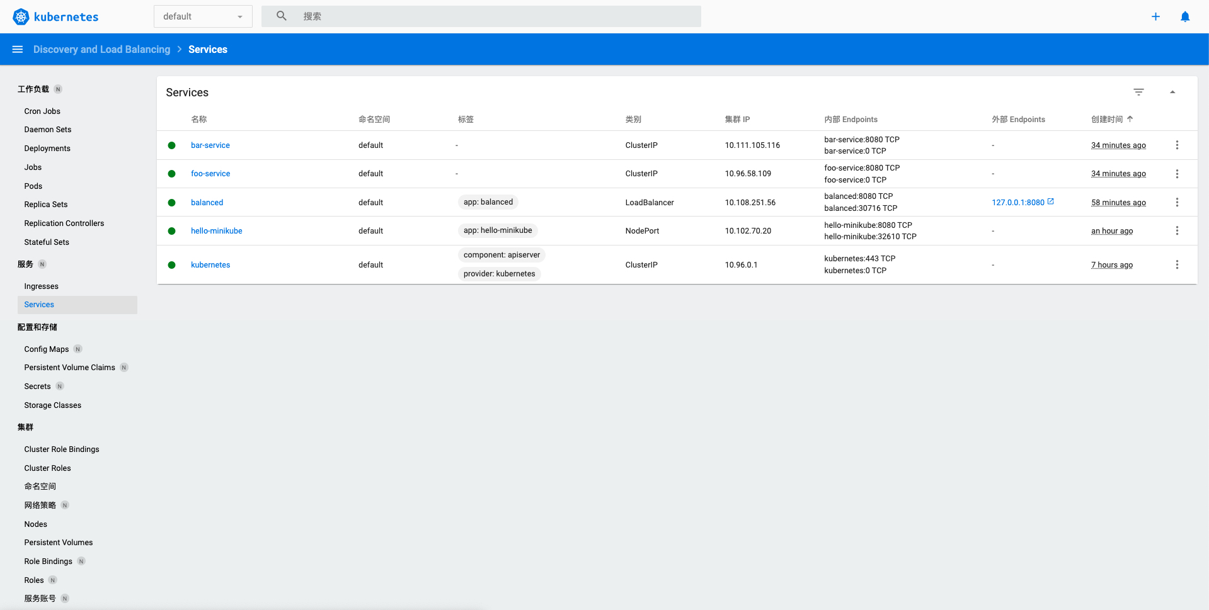Go to Storage Classes in sidebar
The width and height of the screenshot is (1209, 610).
pos(53,405)
